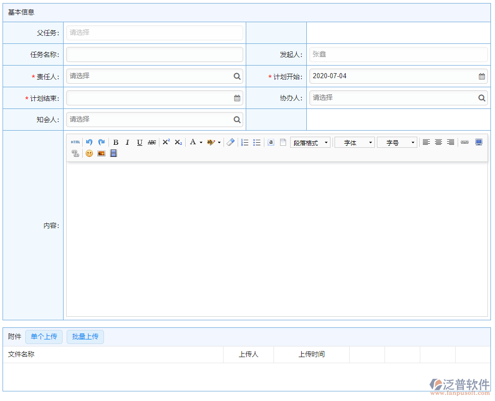
Task: Open the 字体 font family dropdown
Action: pos(354,142)
